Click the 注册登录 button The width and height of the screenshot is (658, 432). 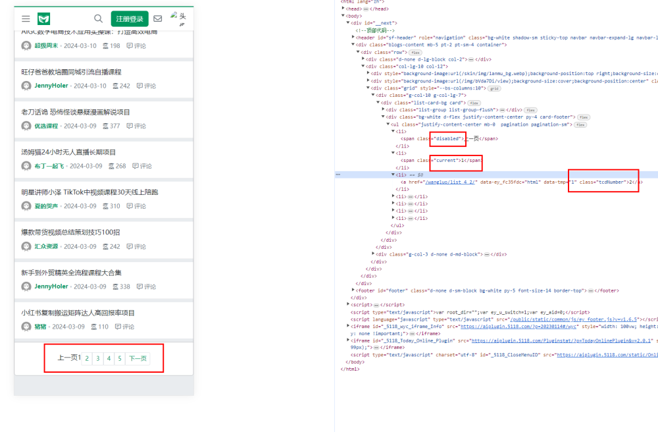(x=130, y=19)
